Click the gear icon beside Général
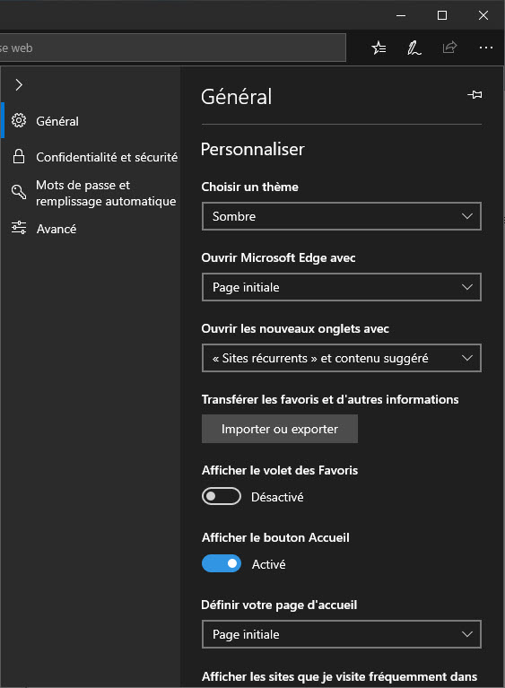Screen dimensions: 505x688 tap(19, 120)
